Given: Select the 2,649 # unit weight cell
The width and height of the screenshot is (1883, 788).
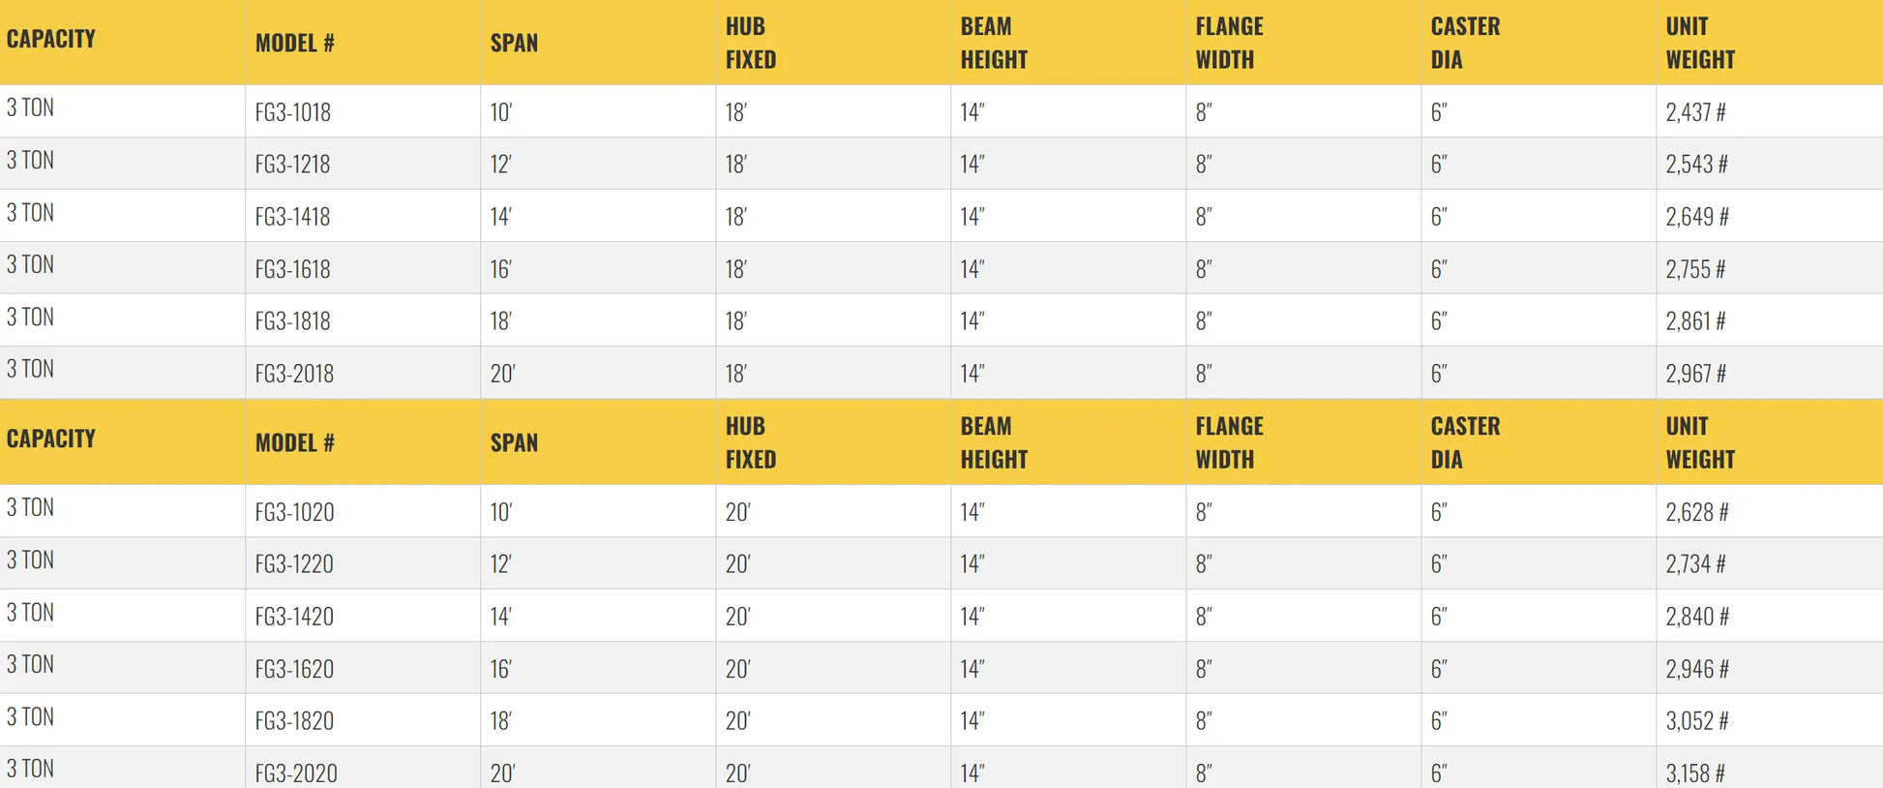Looking at the screenshot, I should pyautogui.click(x=1696, y=217).
